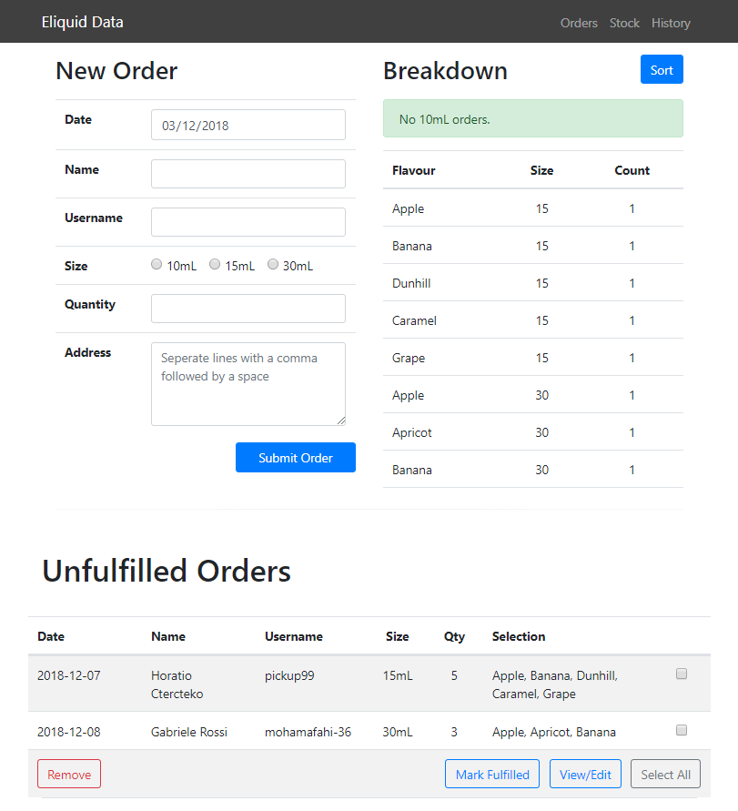This screenshot has width=738, height=811.
Task: Click the Eliquid Data brand title
Action: click(x=82, y=22)
